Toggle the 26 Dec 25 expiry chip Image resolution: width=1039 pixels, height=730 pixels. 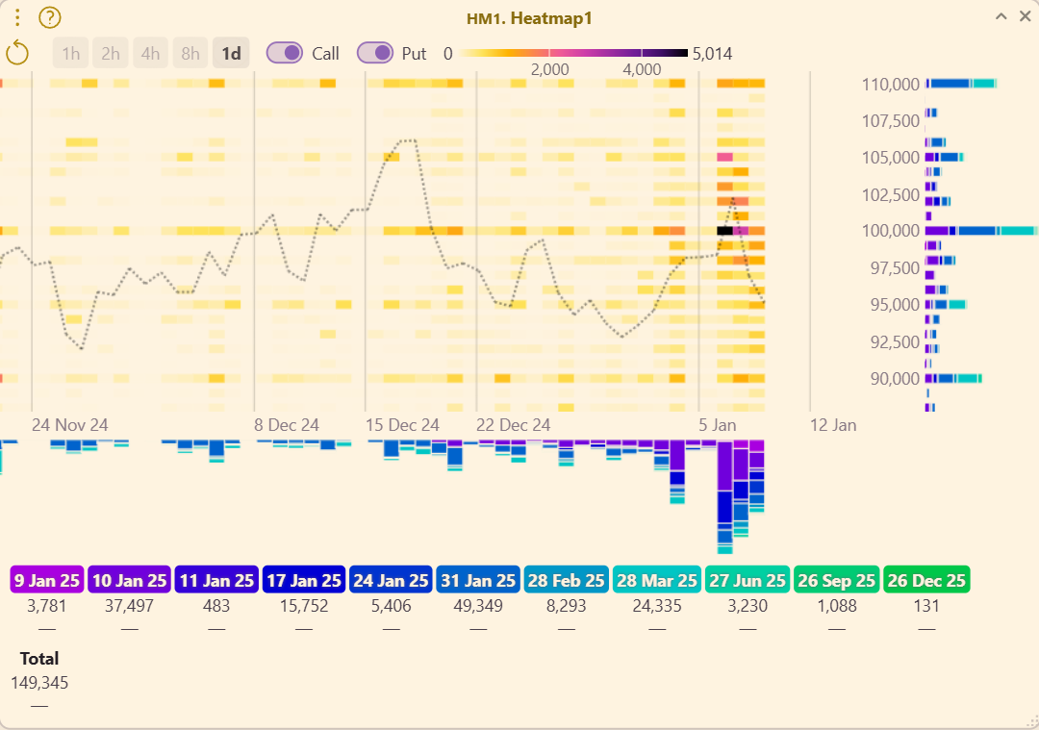(x=926, y=580)
